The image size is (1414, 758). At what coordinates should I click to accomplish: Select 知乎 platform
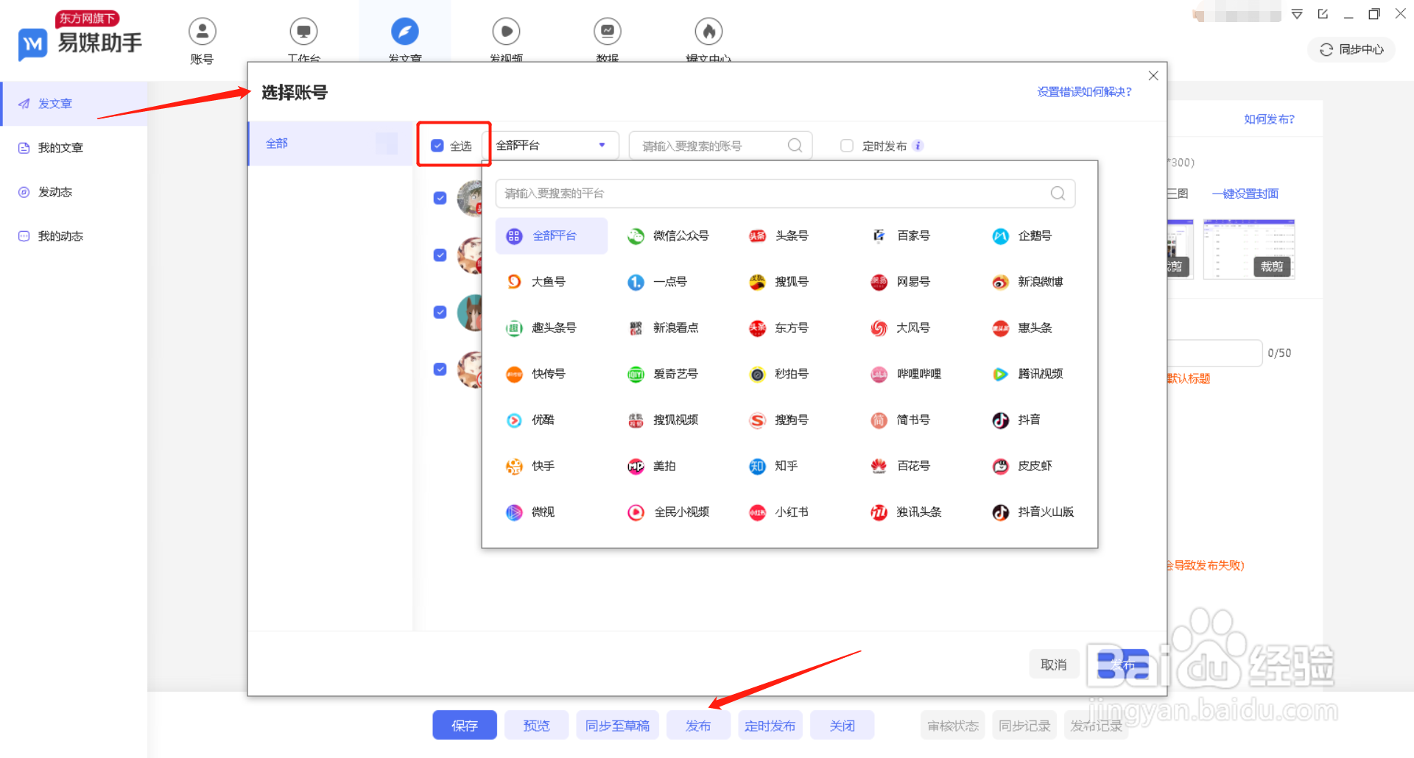coord(773,467)
